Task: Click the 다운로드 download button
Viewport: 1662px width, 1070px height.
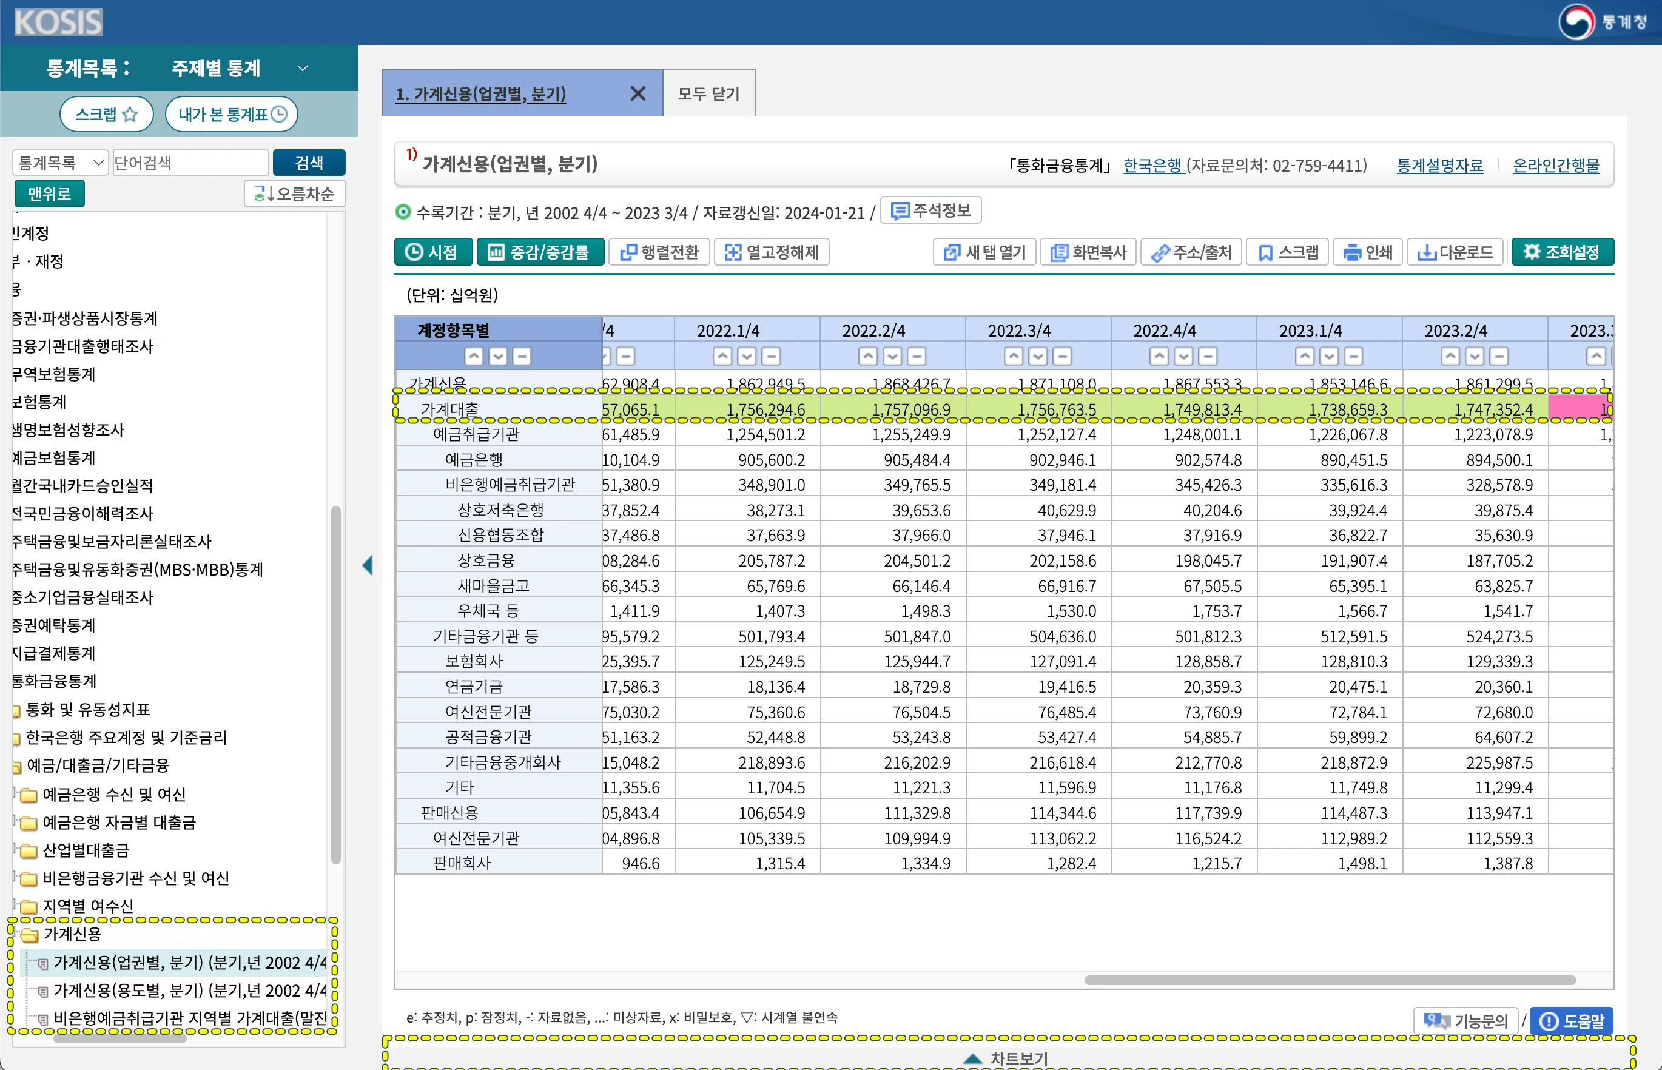Action: (1455, 252)
